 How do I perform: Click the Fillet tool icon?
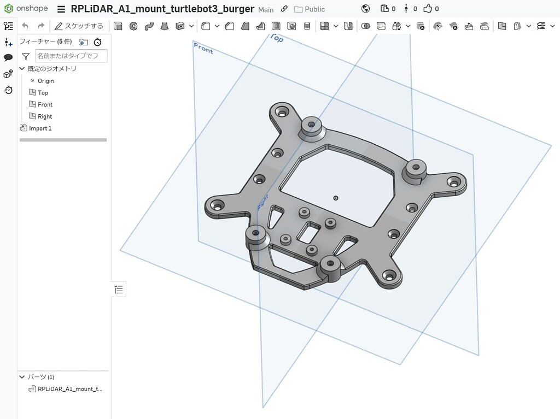[x=206, y=26]
